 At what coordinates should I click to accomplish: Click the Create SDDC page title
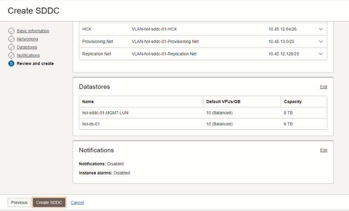point(34,11)
